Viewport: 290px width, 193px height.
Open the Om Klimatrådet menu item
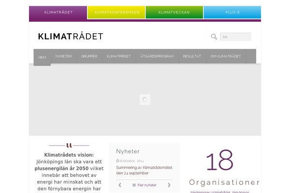pyautogui.click(x=226, y=56)
